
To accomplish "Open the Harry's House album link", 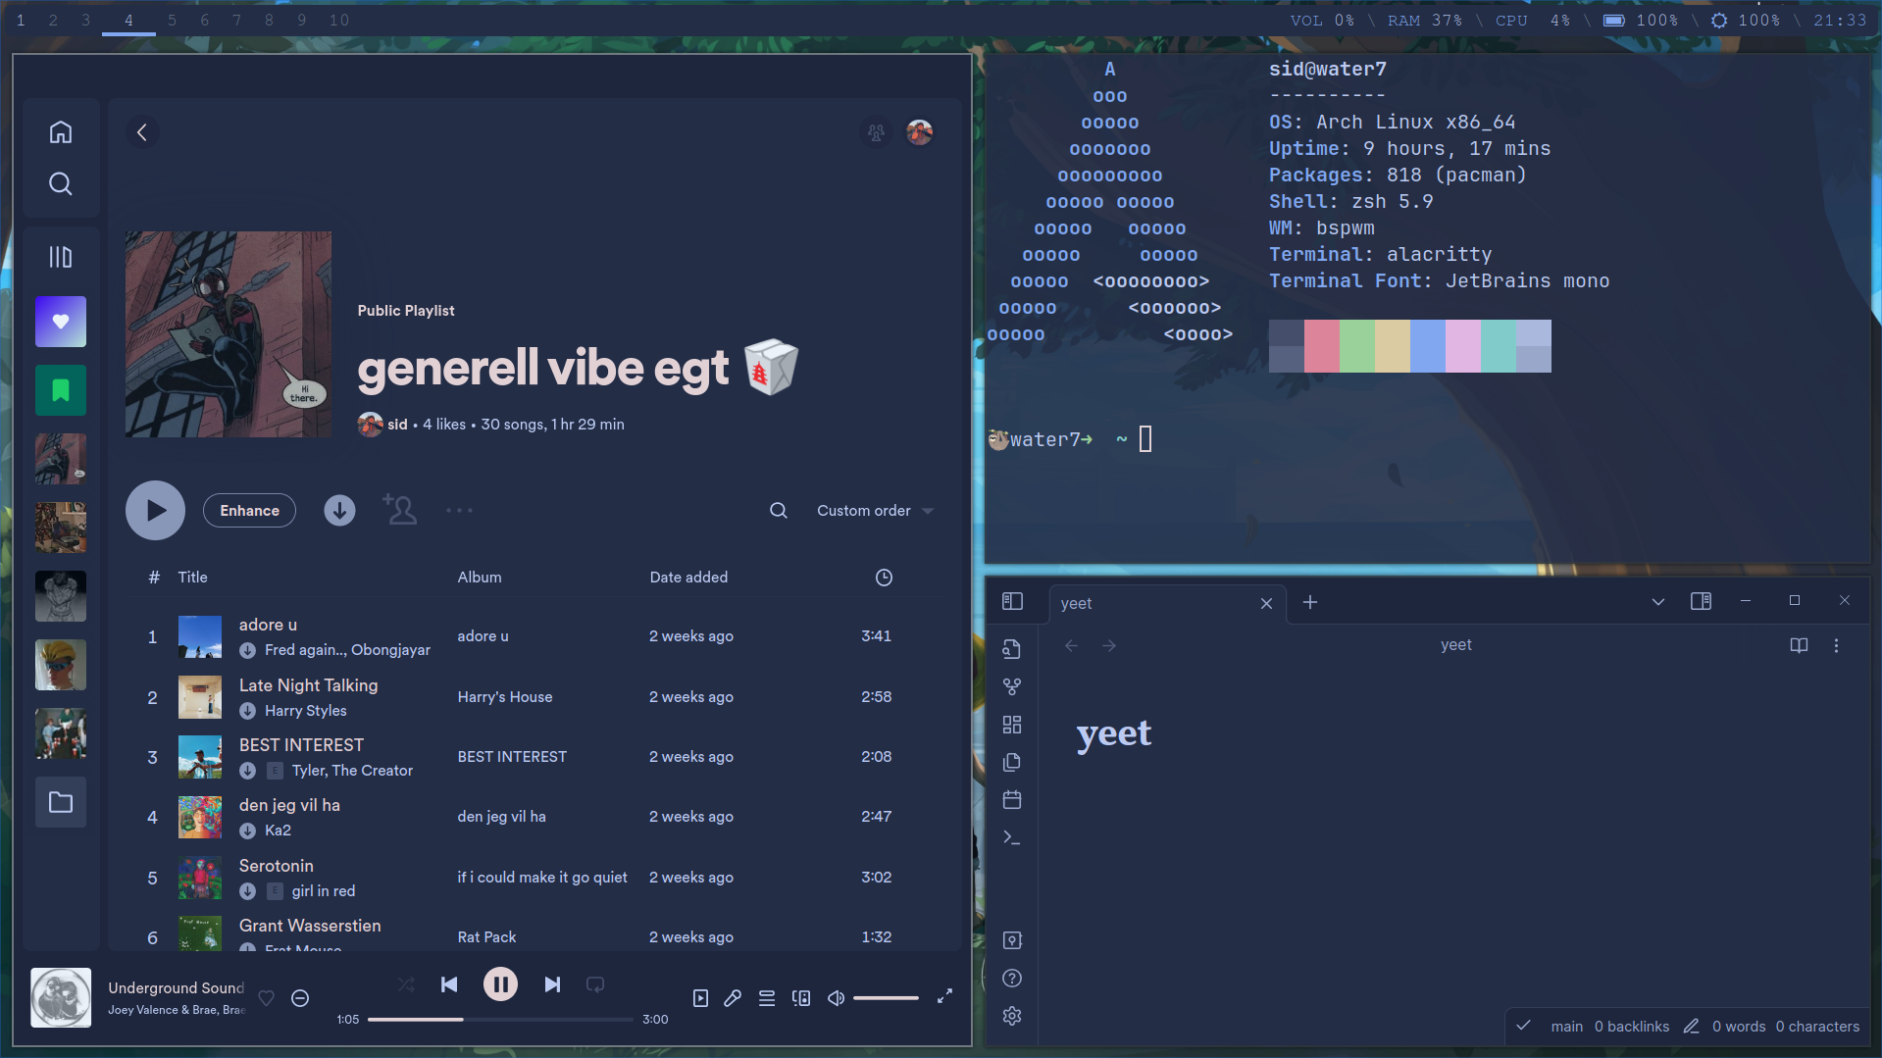I will 504,697.
